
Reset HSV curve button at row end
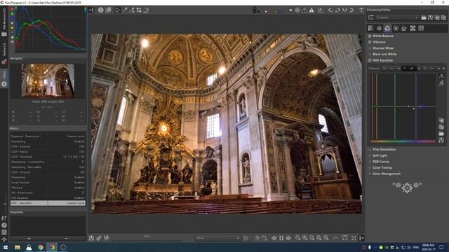point(444,69)
